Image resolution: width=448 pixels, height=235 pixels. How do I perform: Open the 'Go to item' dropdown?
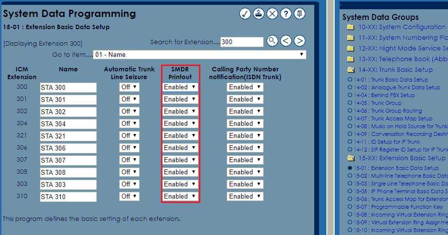[x=199, y=54]
